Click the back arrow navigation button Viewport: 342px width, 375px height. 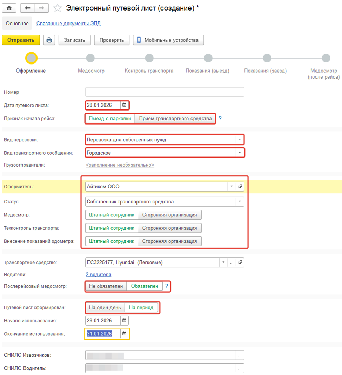click(28, 8)
